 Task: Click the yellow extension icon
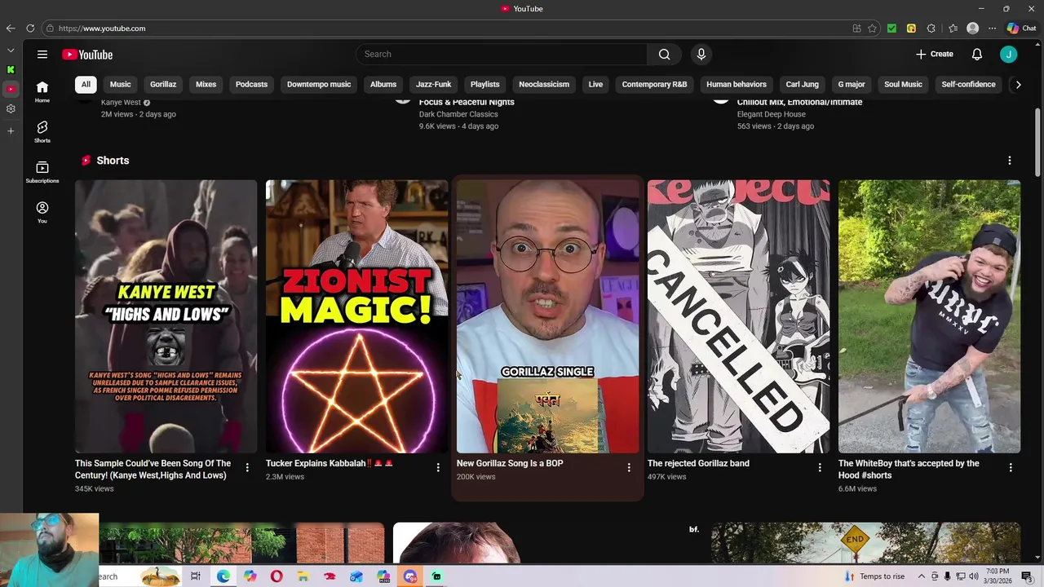coord(911,28)
